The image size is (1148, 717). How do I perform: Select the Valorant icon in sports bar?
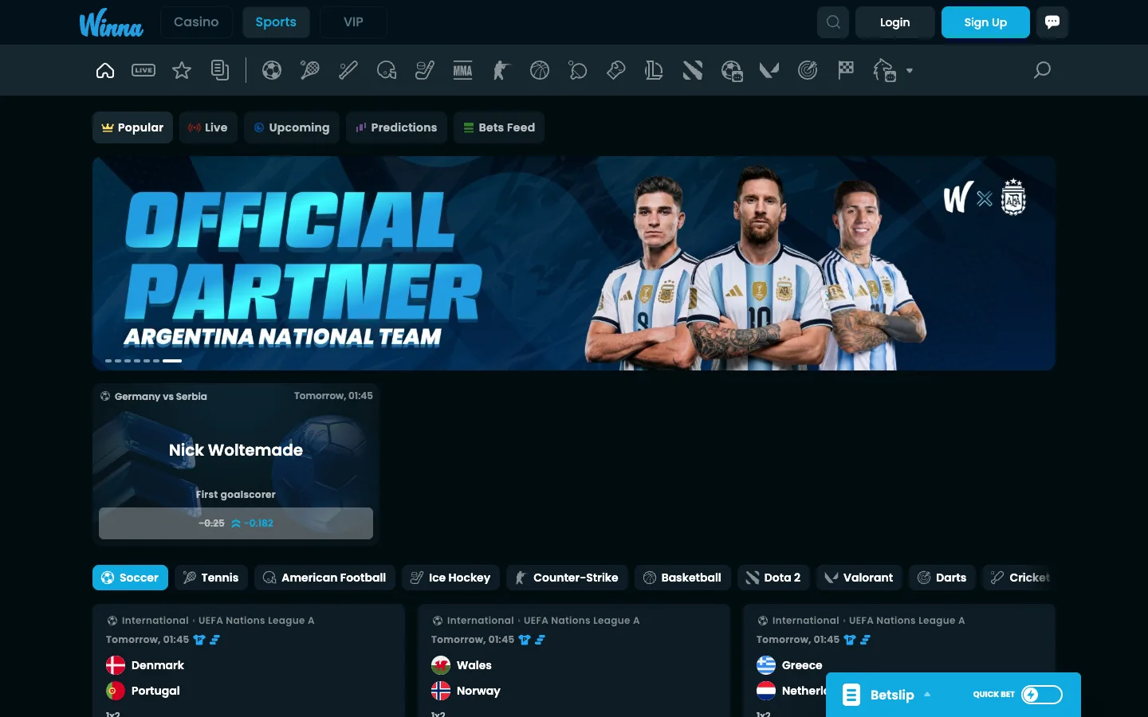[x=769, y=71]
